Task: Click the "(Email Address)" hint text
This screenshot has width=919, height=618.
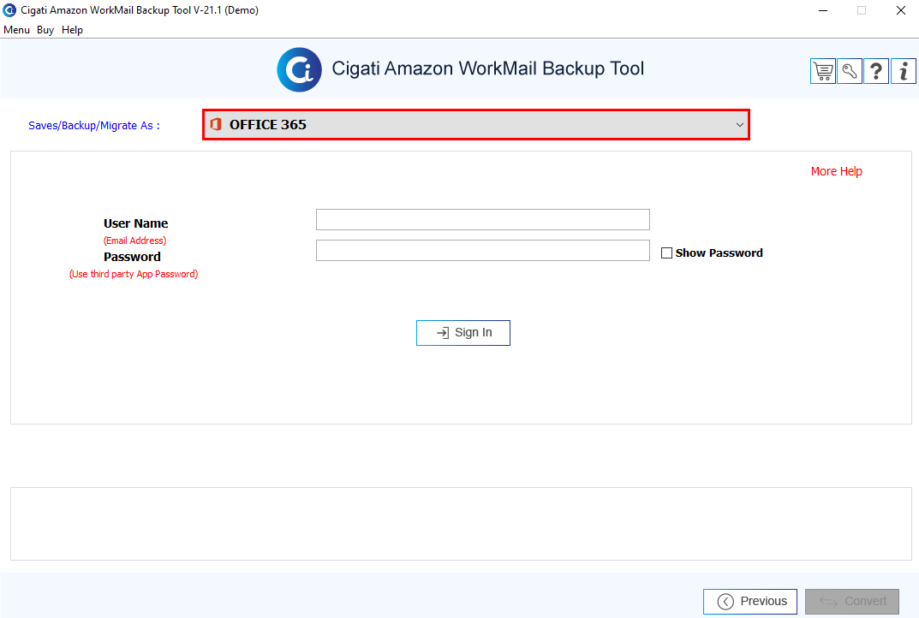Action: click(x=134, y=241)
